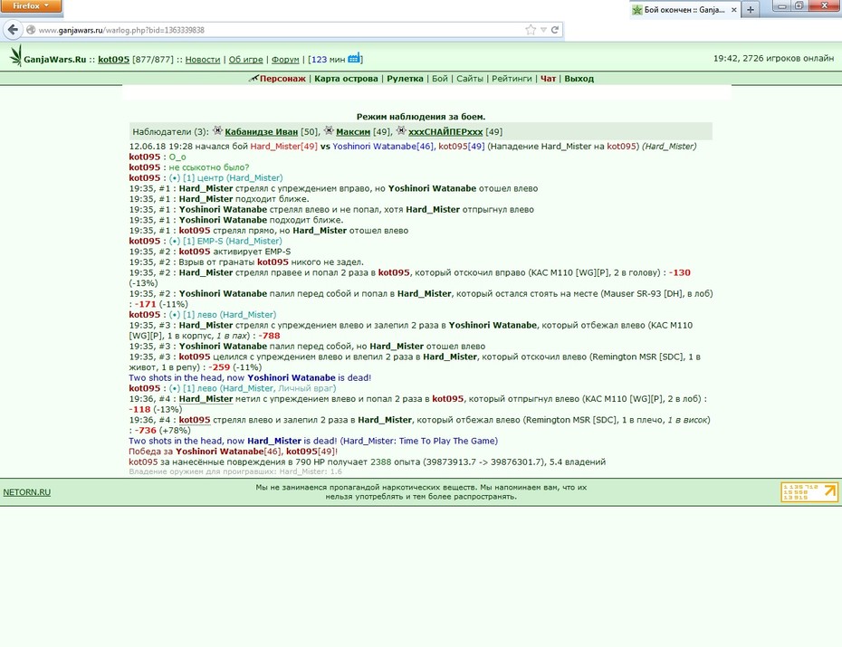
Task: Click syndicate icon before Максим
Action: click(x=329, y=130)
